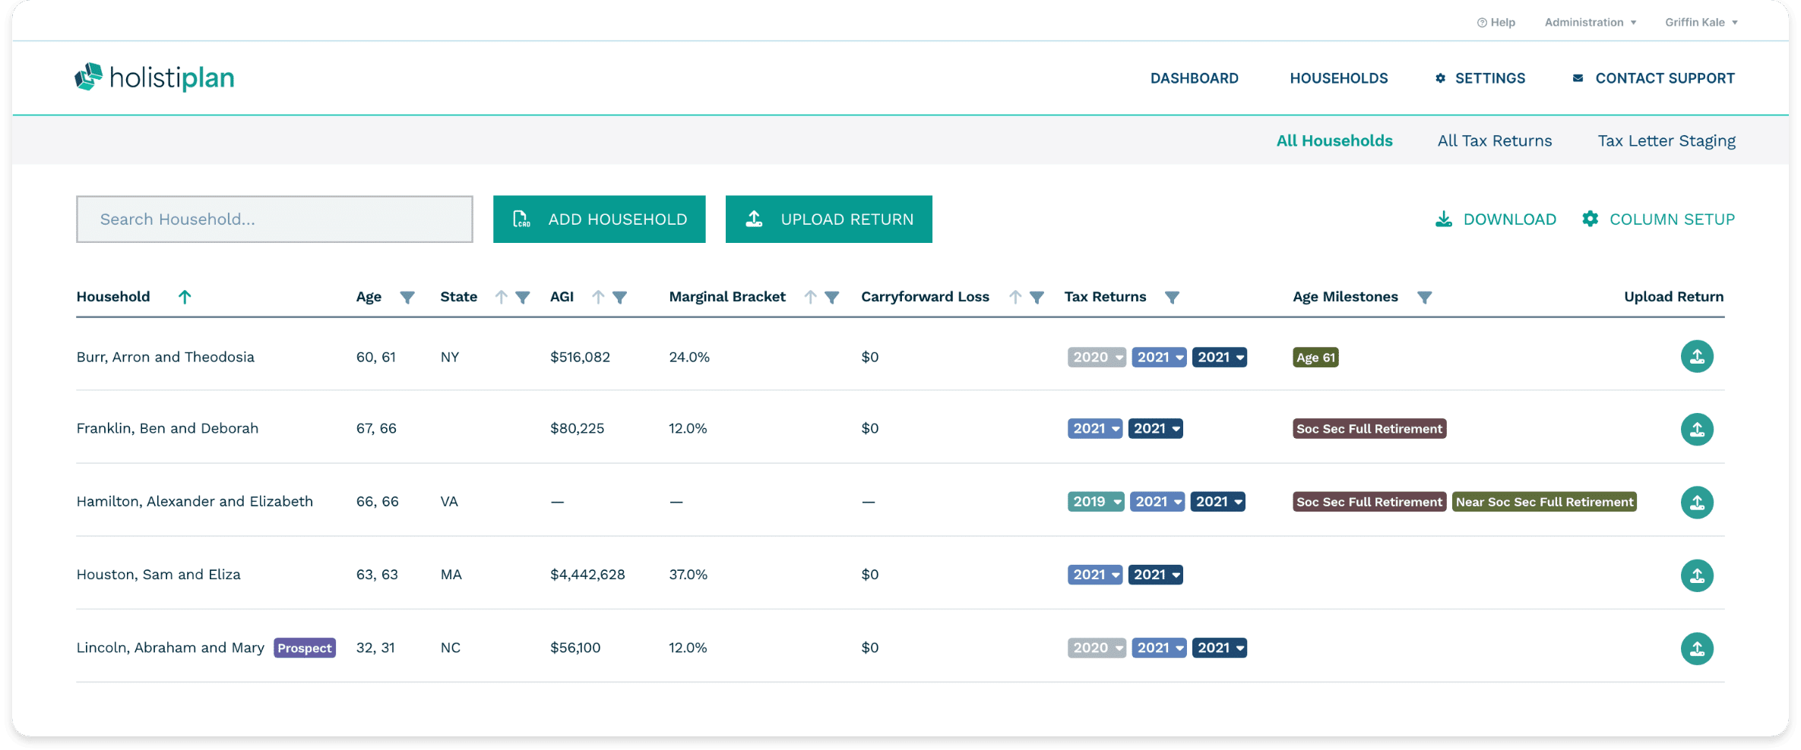Click the holistiplan logo
The width and height of the screenshot is (1801, 750).
click(154, 77)
